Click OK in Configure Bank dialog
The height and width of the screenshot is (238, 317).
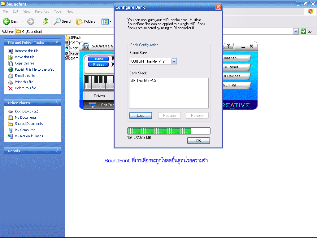click(x=198, y=141)
